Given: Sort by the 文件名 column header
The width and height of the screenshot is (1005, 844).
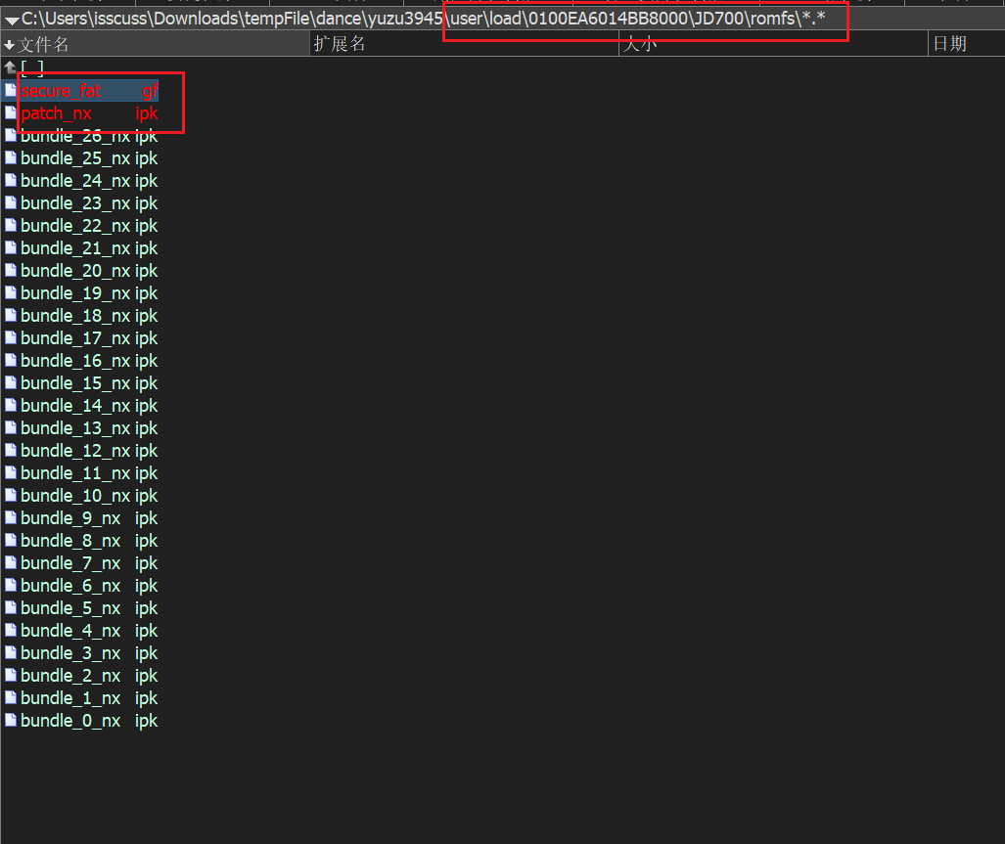Looking at the screenshot, I should [44, 44].
